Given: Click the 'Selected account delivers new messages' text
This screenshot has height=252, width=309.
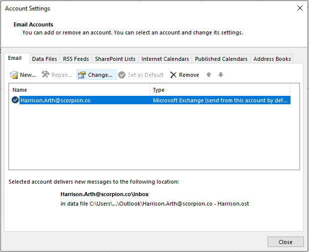Looking at the screenshot, I should 93,182.
